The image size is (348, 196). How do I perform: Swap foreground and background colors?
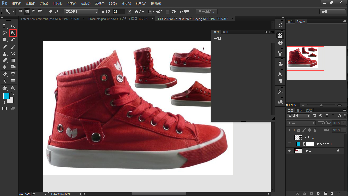coord(12,94)
